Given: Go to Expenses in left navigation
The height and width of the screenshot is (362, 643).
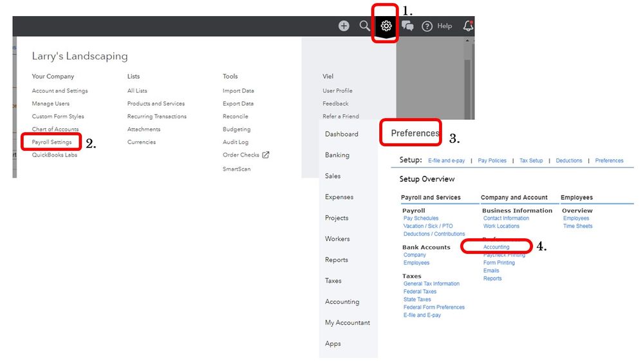Looking at the screenshot, I should [339, 196].
